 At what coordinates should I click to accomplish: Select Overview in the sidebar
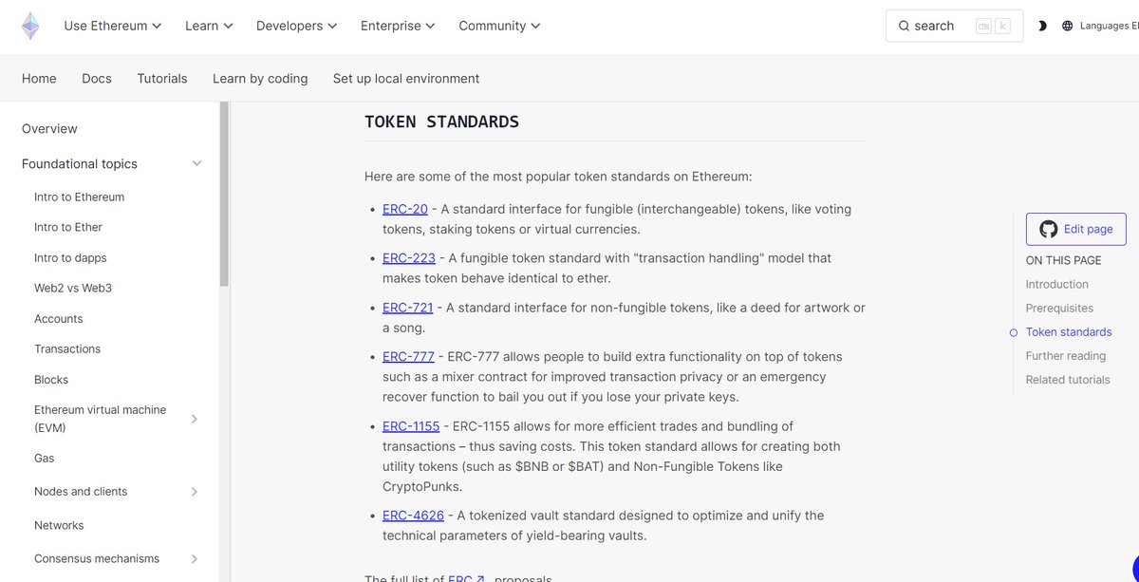pos(49,128)
